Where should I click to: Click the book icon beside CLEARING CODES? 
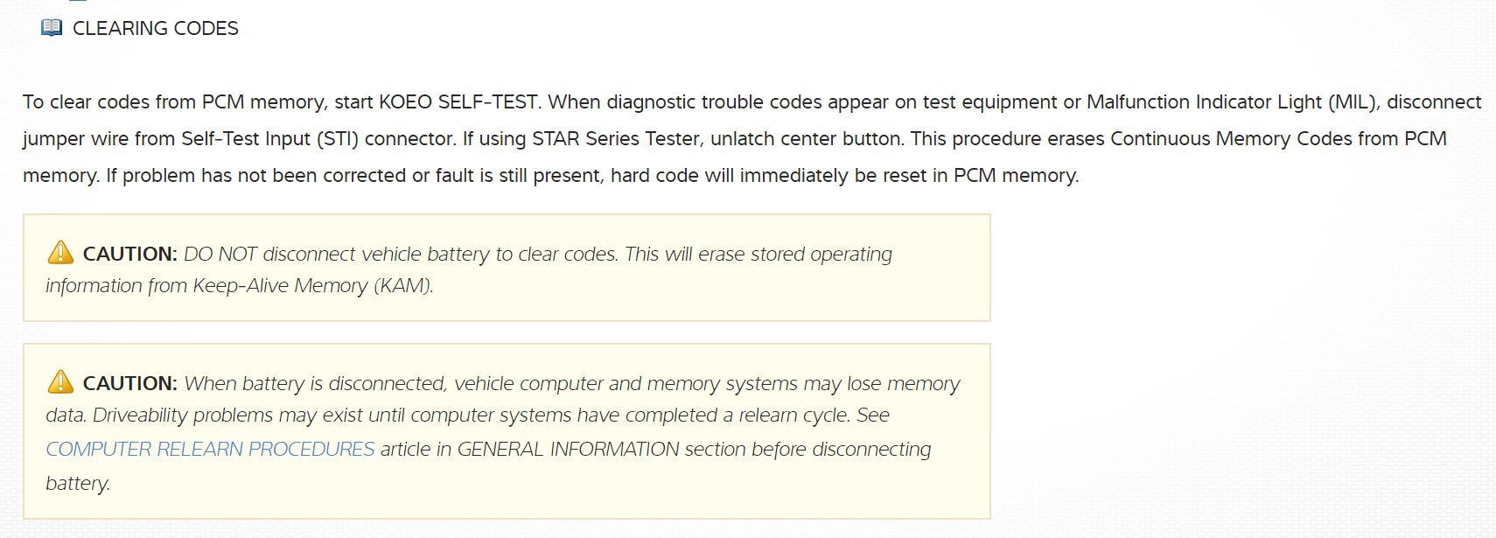[52, 28]
